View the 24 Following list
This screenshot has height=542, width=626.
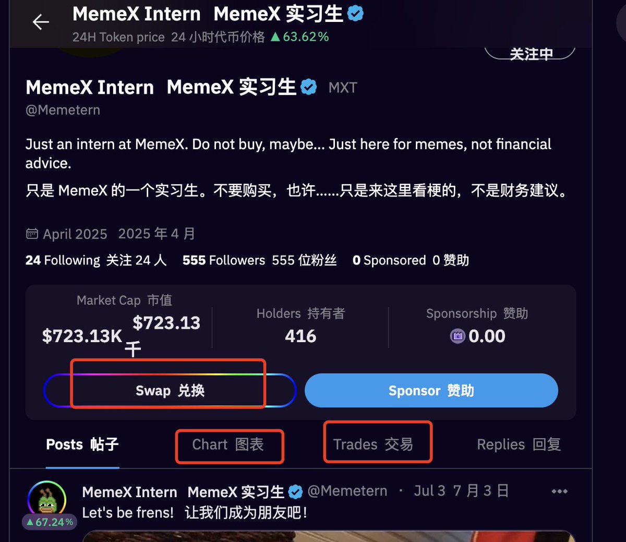point(96,260)
